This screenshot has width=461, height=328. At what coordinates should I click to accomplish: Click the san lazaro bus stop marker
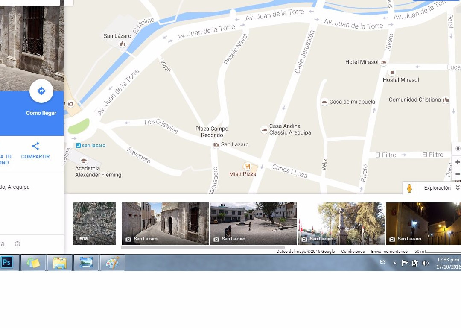[79, 146]
